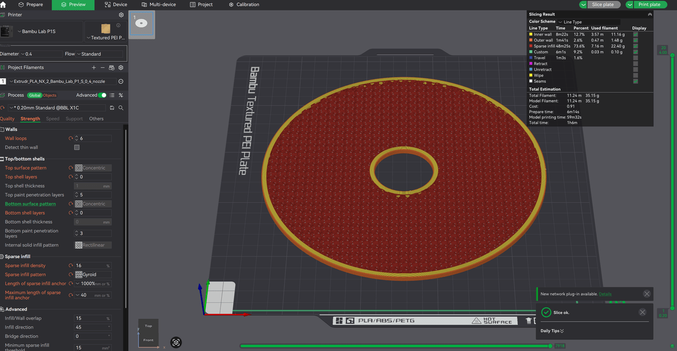Collapse the Slicing Result panel
The width and height of the screenshot is (677, 351).
click(x=649, y=14)
